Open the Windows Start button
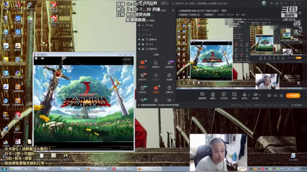Screen dimensions: 307x172 tap(4, 169)
